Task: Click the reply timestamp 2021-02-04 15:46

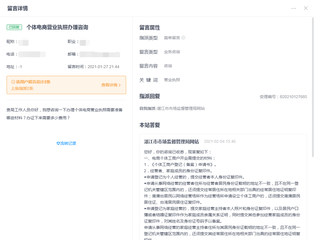Action: (220, 141)
